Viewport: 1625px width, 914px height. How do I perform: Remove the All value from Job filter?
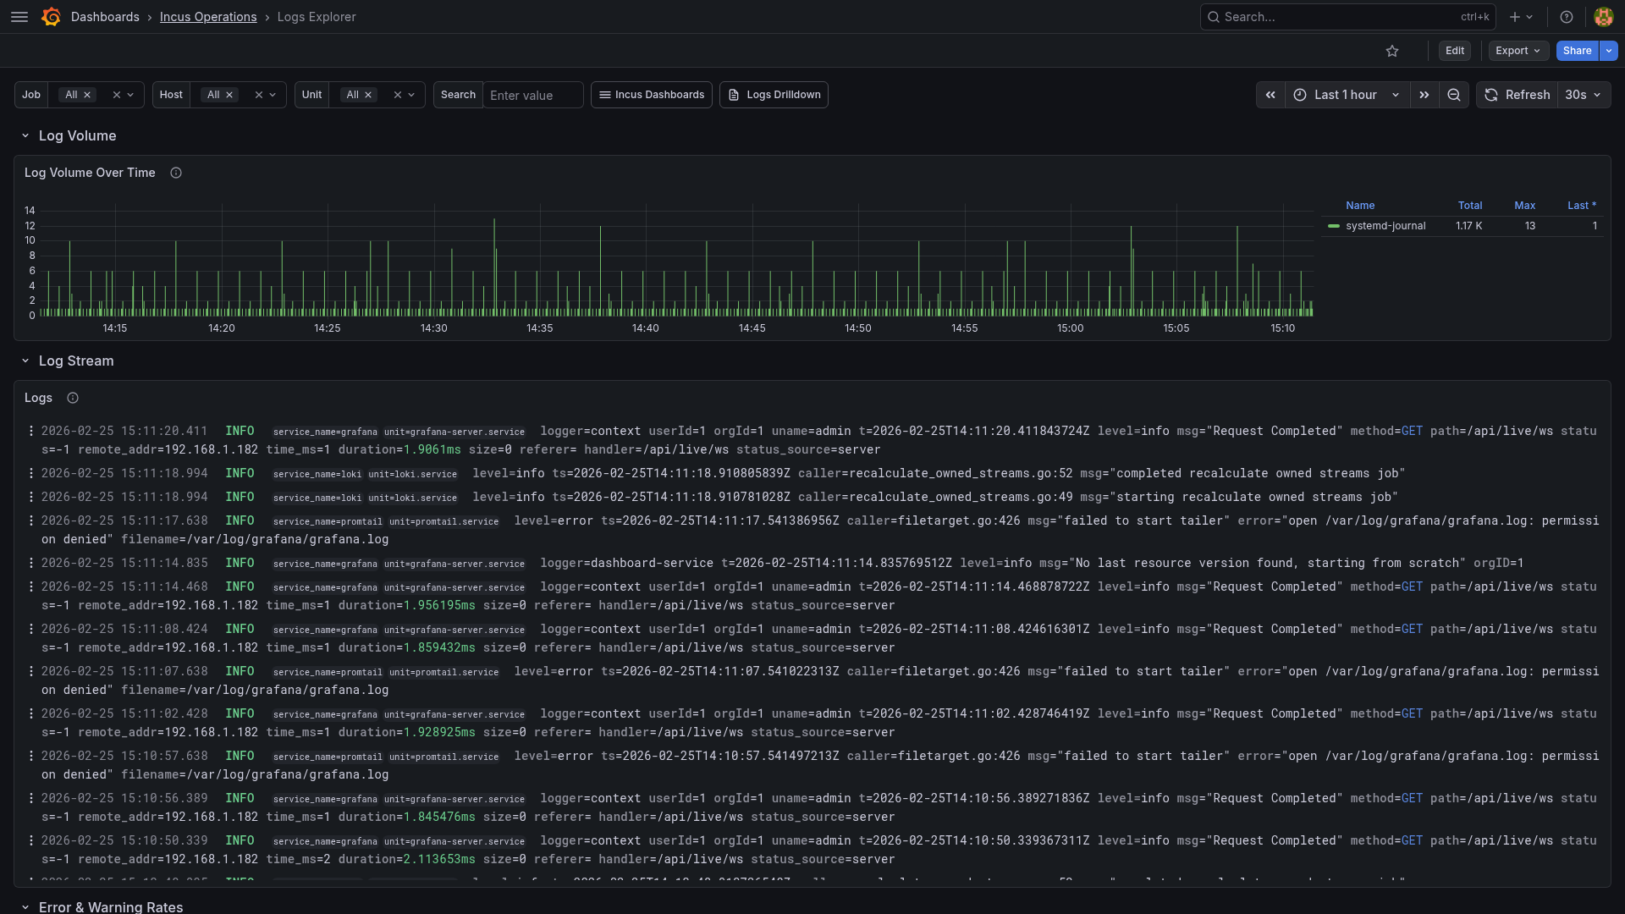[x=87, y=95]
